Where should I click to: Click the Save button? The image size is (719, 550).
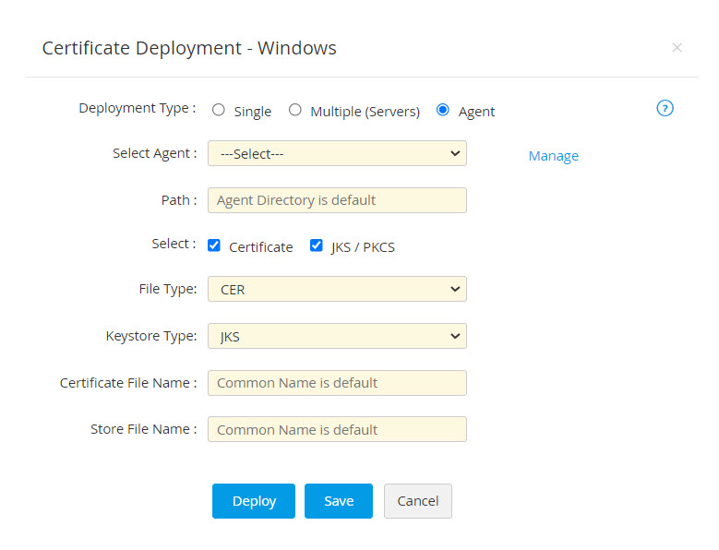(x=339, y=501)
